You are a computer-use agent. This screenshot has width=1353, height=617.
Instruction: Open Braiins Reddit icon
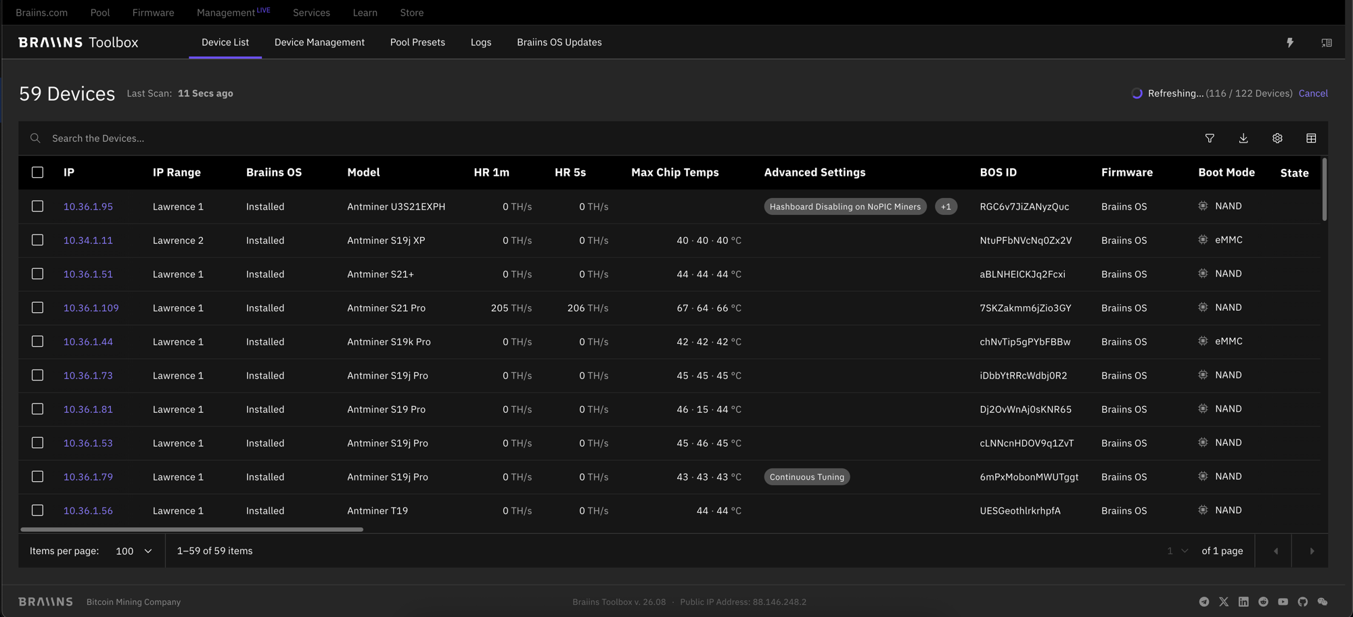pyautogui.click(x=1263, y=601)
